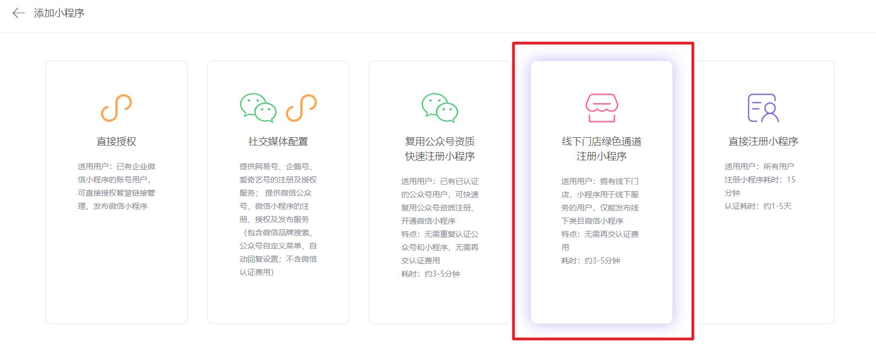876x346 pixels.
Task: Choose the 线下门店绿色通道 注册小程序 title
Action: pos(602,149)
